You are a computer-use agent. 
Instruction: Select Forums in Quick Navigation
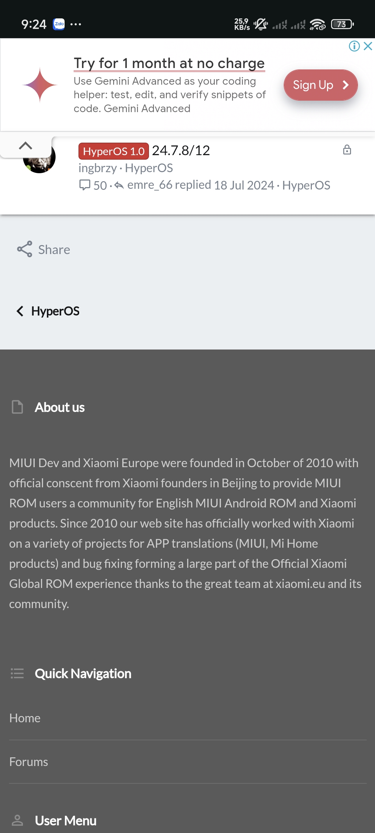coord(28,762)
